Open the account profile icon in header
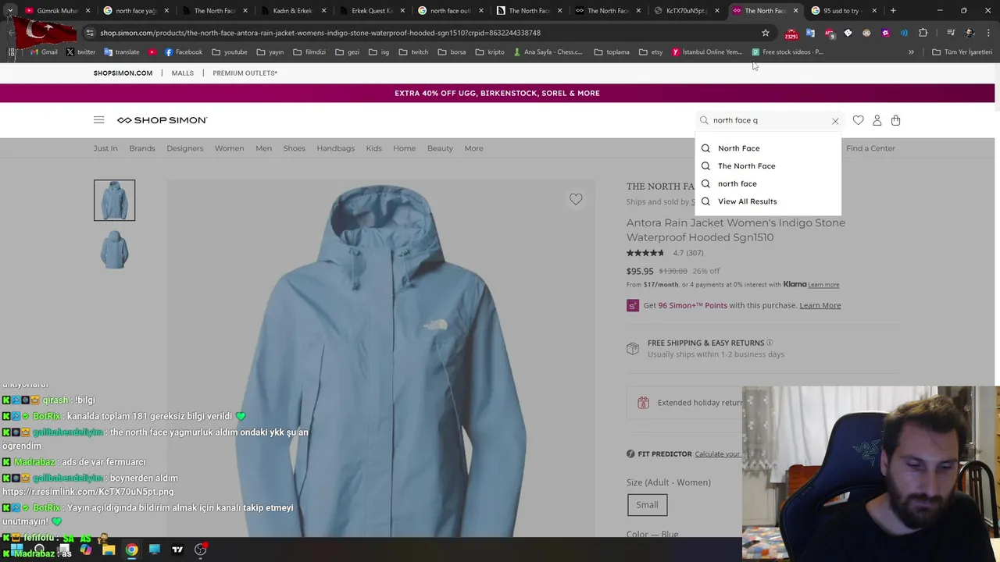Screen dimensions: 1000x562 pyautogui.click(x=877, y=120)
